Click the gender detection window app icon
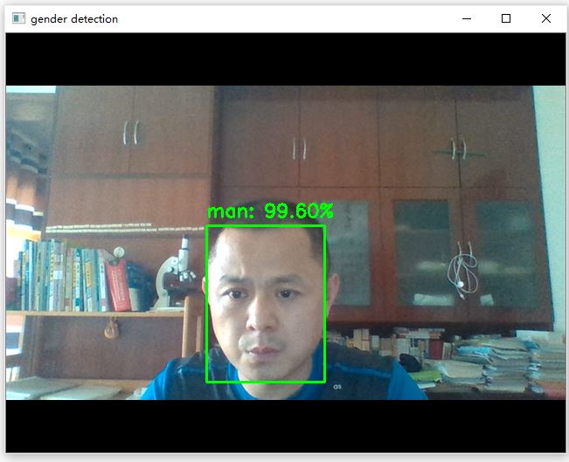 pyautogui.click(x=18, y=18)
